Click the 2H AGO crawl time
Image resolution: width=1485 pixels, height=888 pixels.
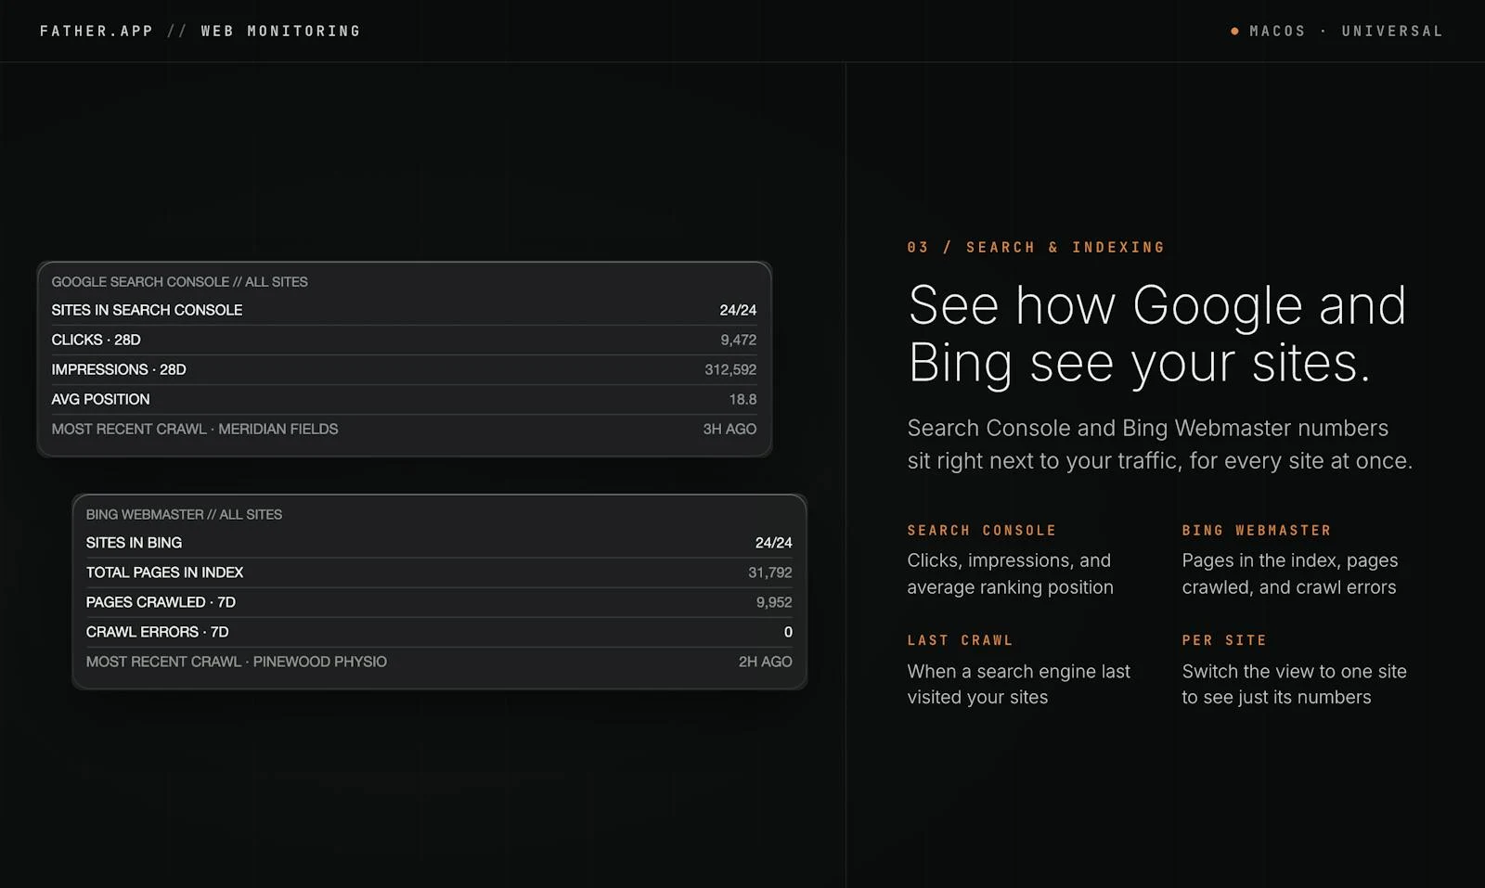766,662
